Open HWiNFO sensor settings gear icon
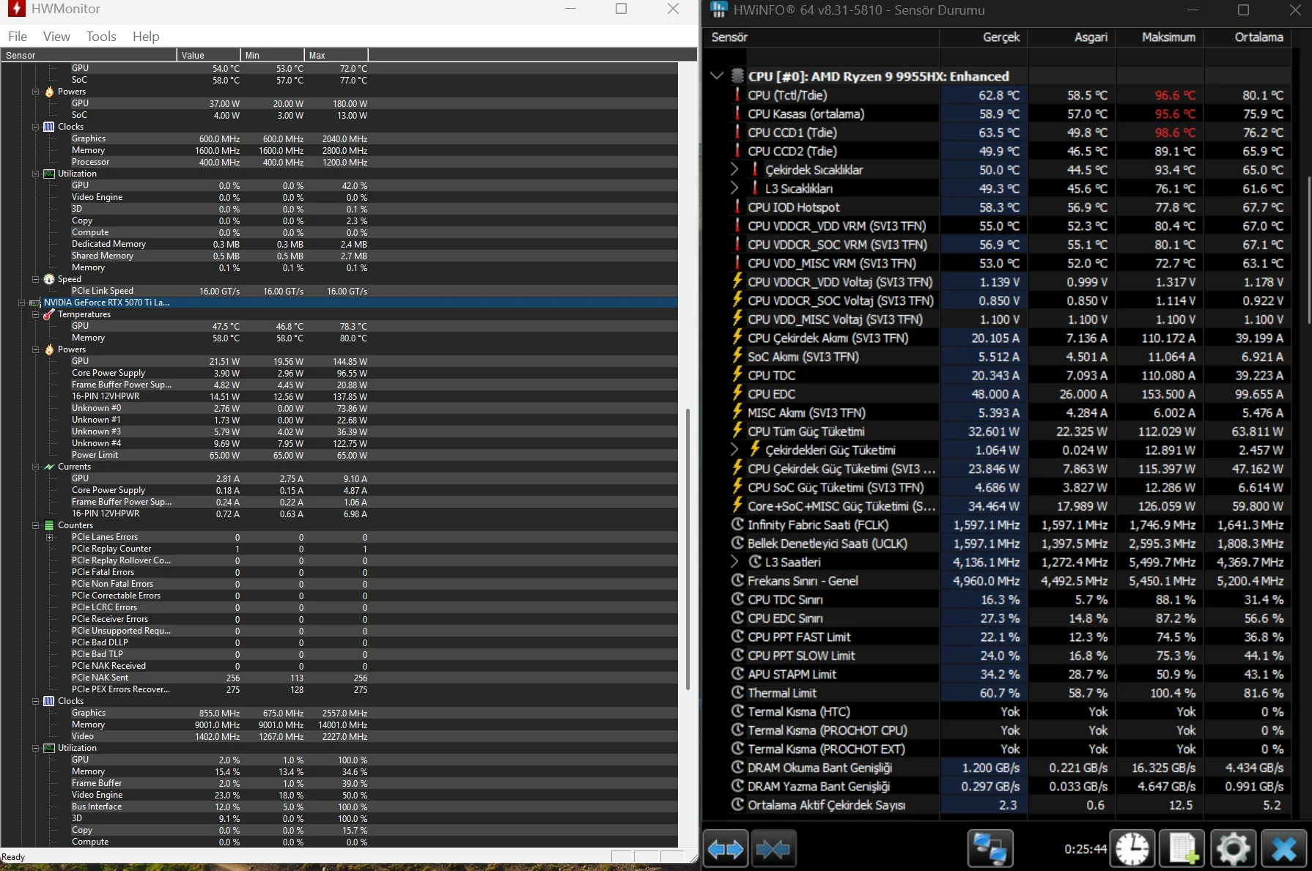This screenshot has width=1312, height=871. [x=1234, y=849]
